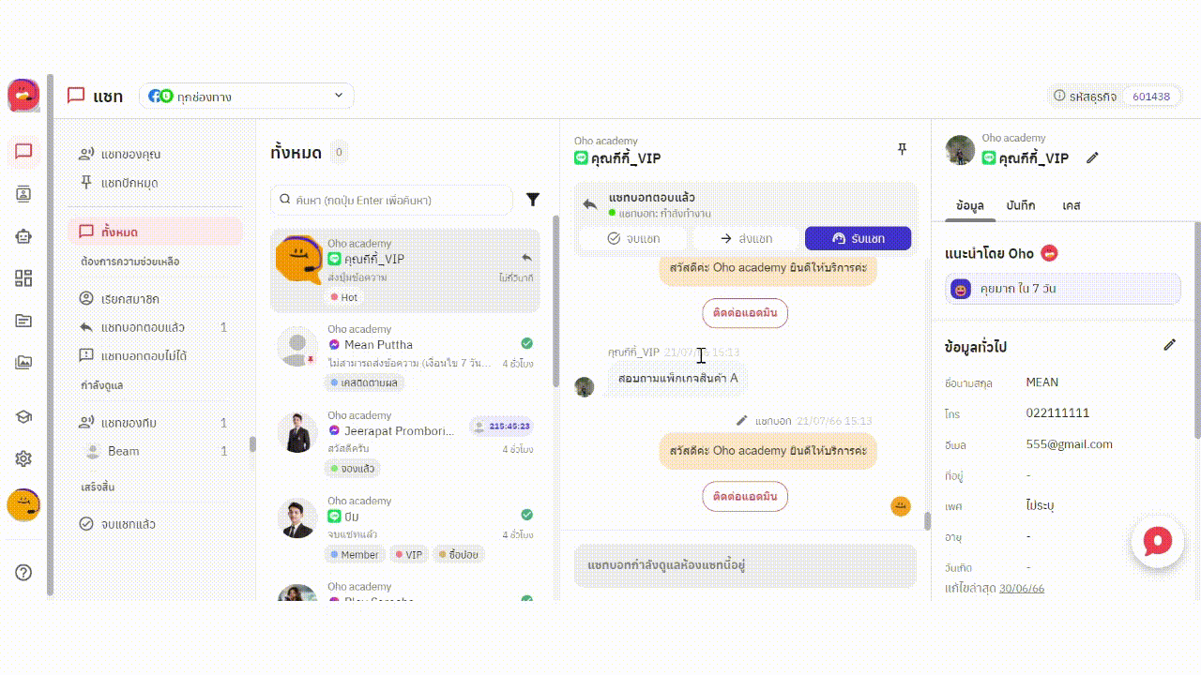
Task: Switch to the บันทึก tab
Action: click(1021, 205)
